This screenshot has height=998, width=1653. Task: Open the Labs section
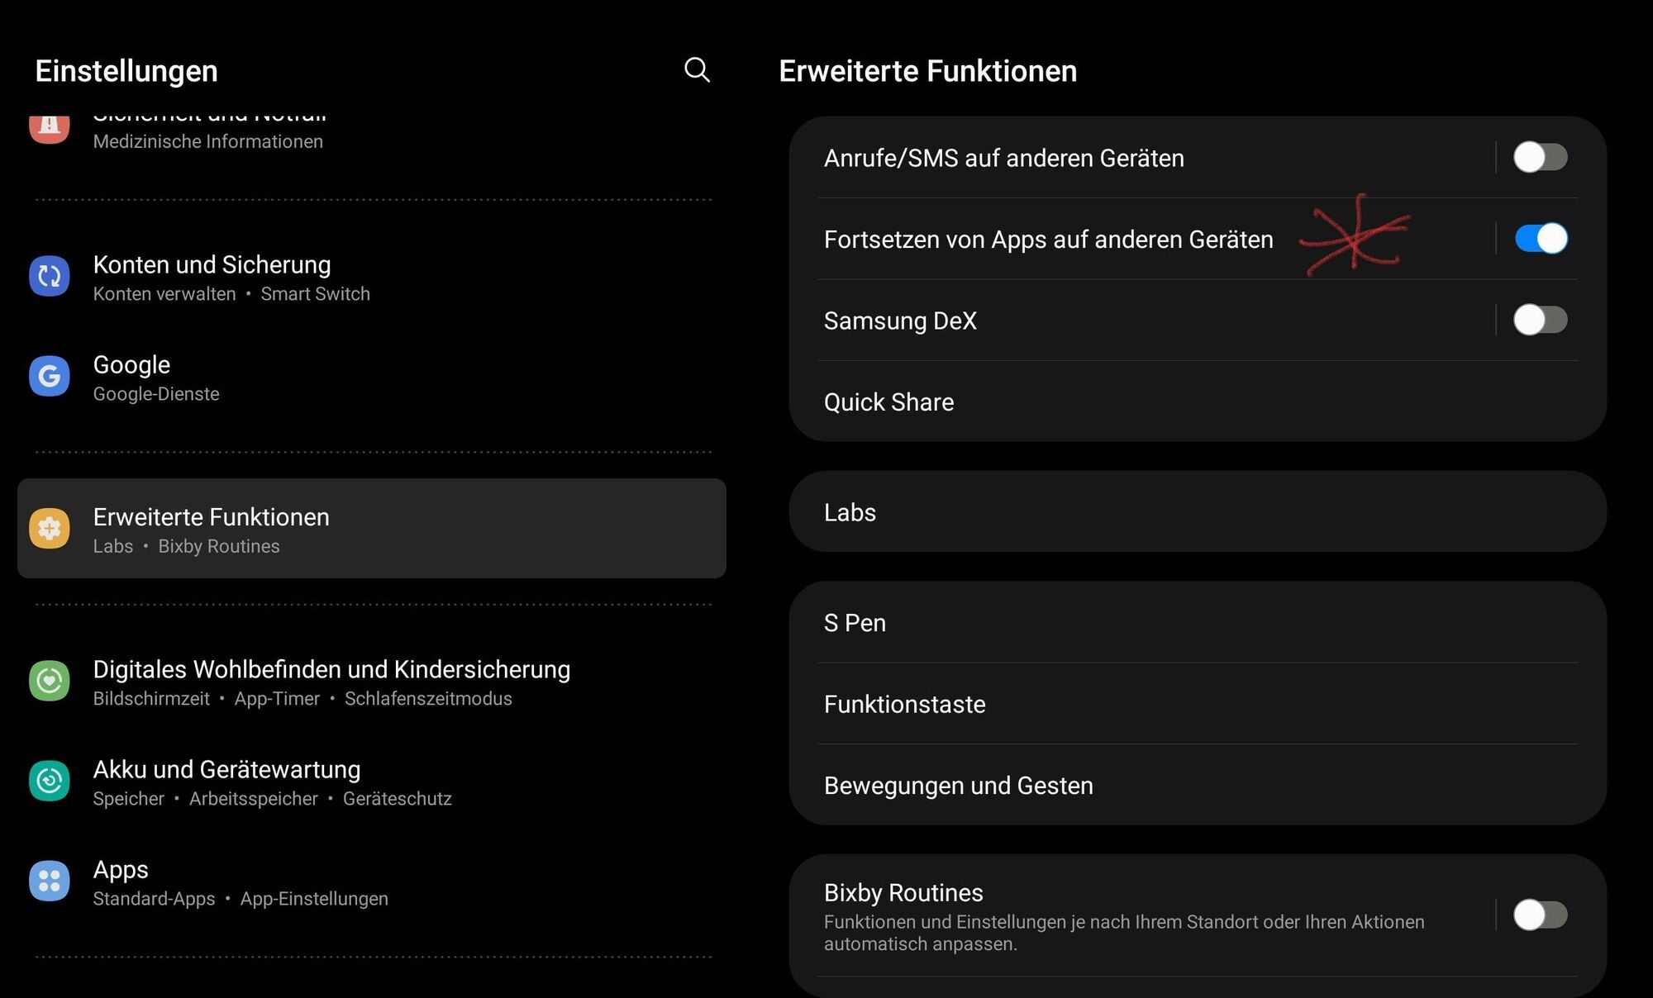pyautogui.click(x=1198, y=512)
